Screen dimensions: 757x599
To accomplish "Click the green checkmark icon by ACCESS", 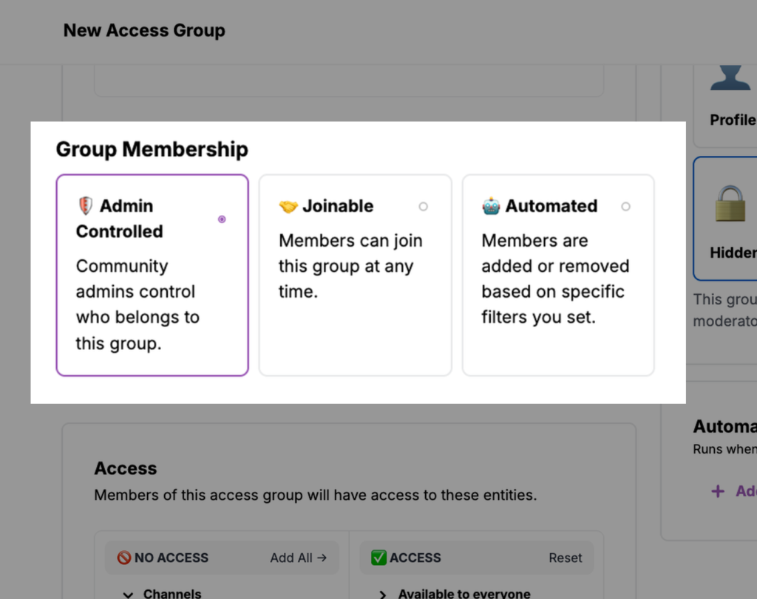I will click(x=378, y=558).
